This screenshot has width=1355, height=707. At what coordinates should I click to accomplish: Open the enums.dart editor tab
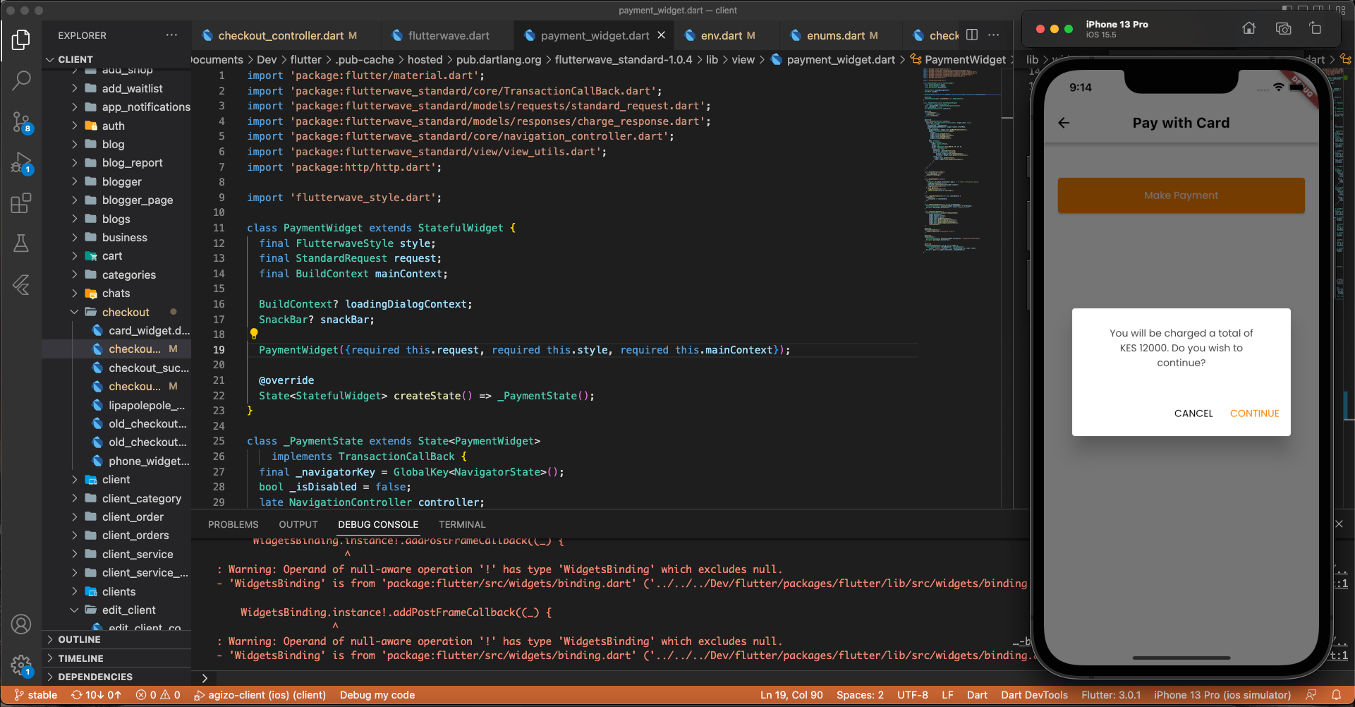click(x=839, y=35)
